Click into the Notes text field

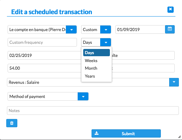click(x=93, y=111)
